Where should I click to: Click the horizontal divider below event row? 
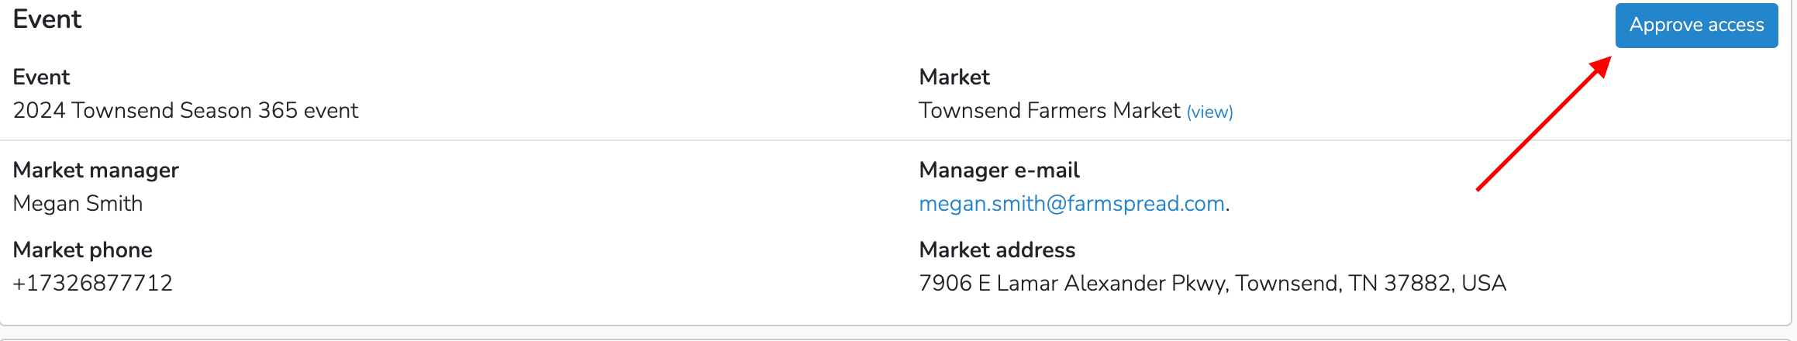click(x=895, y=140)
